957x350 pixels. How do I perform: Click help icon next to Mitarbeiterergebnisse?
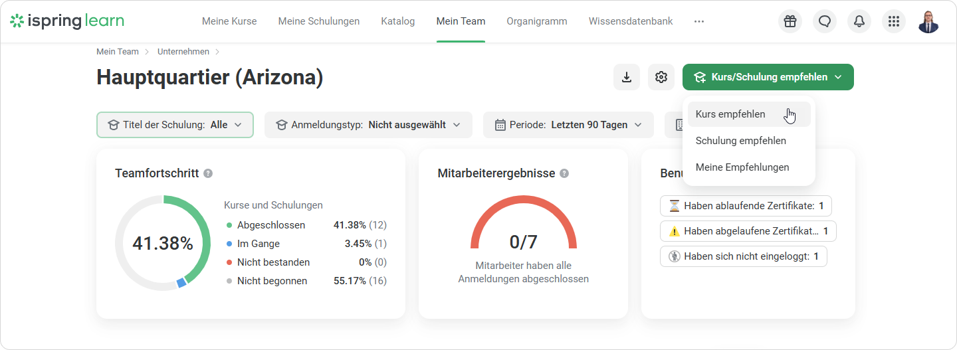click(x=564, y=173)
